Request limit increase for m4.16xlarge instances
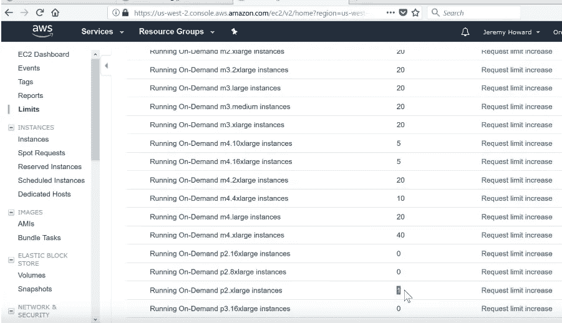Screen dimensions: 562x323 [x=516, y=161]
